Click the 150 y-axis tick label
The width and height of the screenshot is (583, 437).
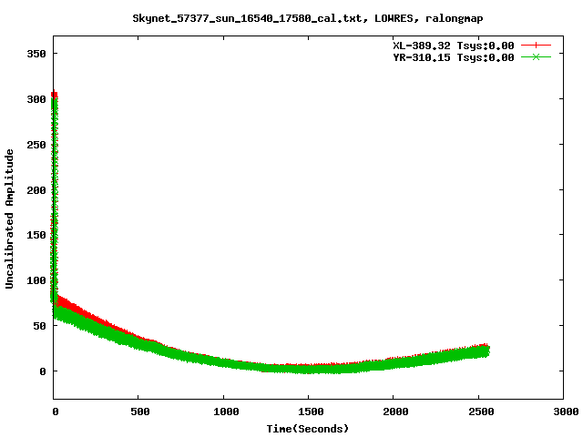point(36,235)
